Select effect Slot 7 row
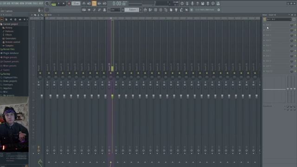 pos(278,56)
